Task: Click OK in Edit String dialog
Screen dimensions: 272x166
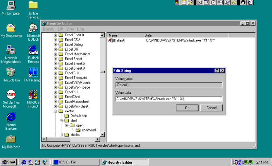Action: coord(187,108)
